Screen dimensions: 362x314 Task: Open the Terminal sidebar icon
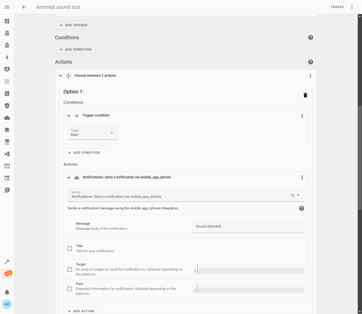pyautogui.click(x=7, y=166)
